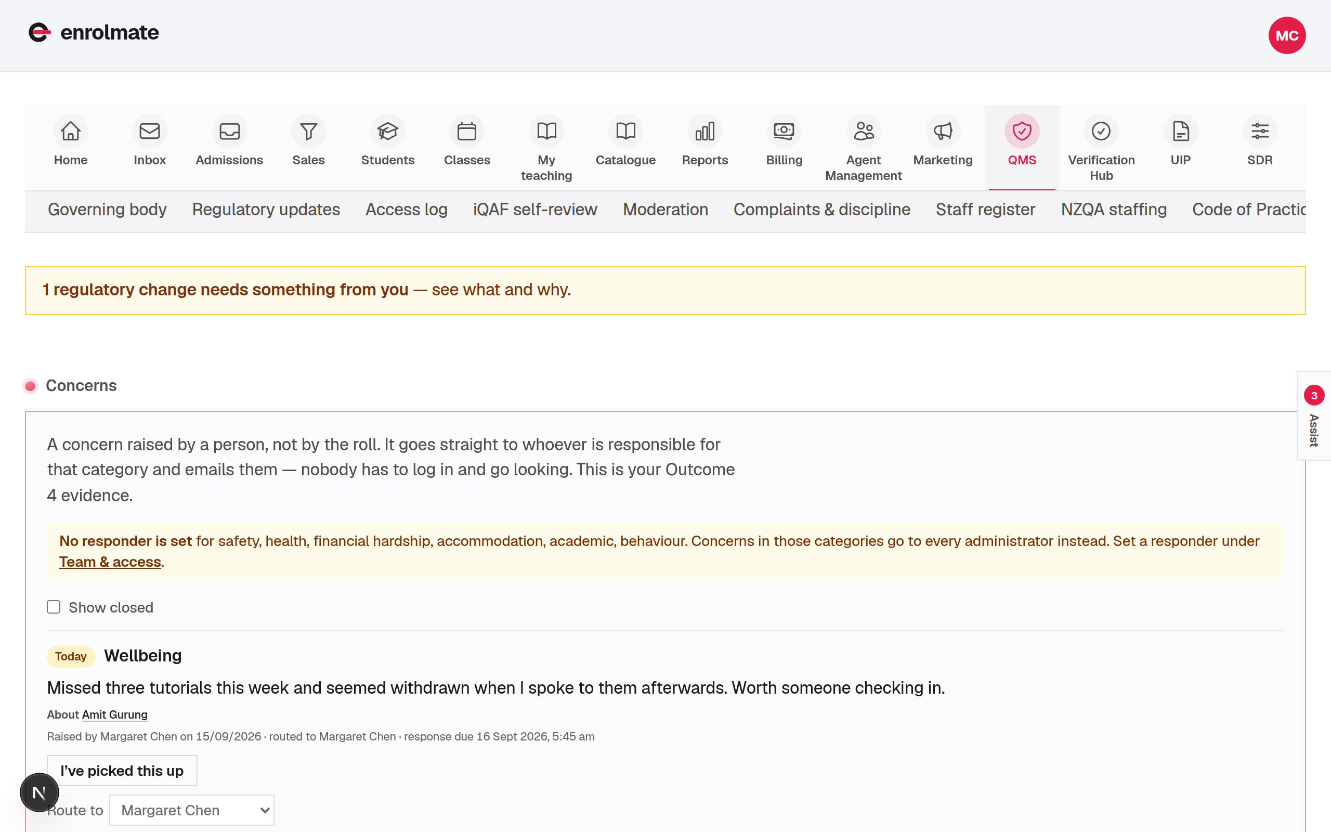Open the Classes calendar icon

click(x=467, y=132)
